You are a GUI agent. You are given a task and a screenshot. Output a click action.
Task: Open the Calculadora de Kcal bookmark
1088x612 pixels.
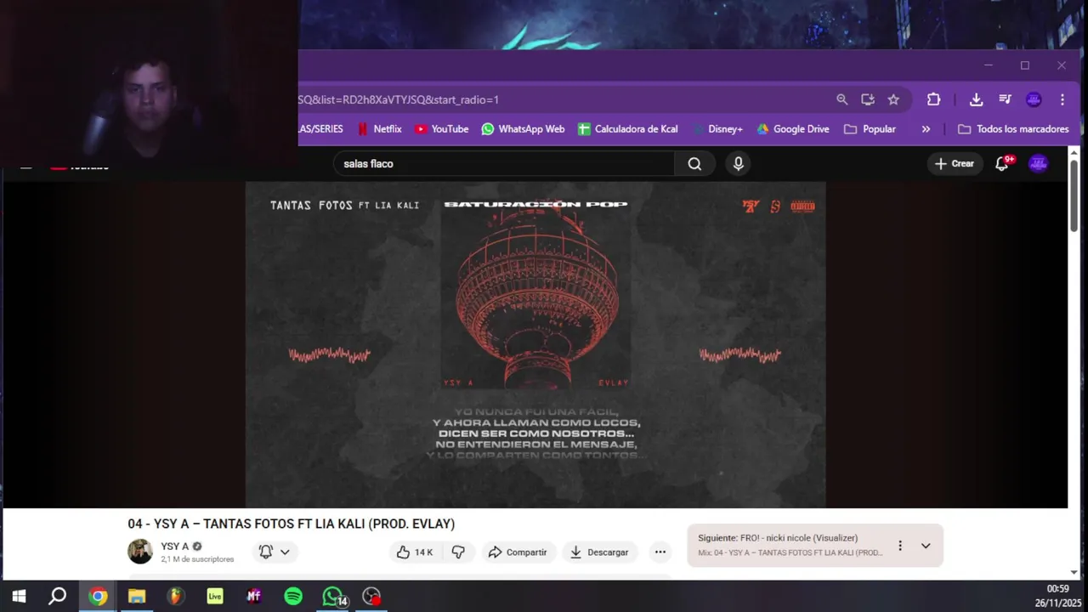tap(627, 129)
